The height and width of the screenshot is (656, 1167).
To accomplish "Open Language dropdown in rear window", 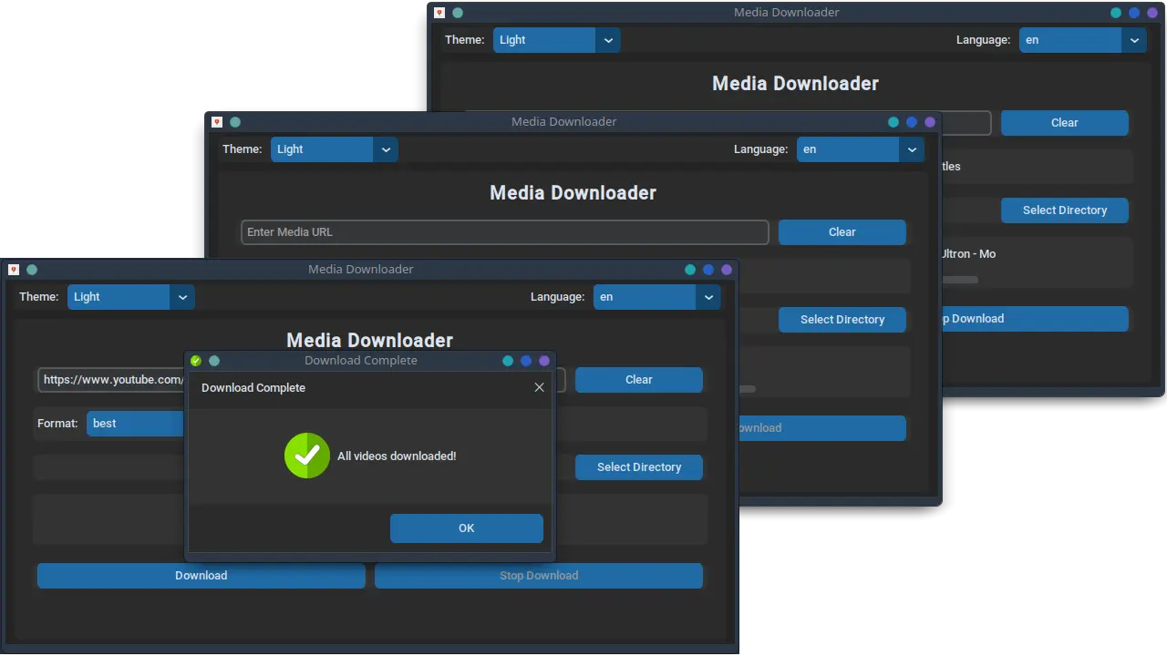I will tap(1082, 40).
